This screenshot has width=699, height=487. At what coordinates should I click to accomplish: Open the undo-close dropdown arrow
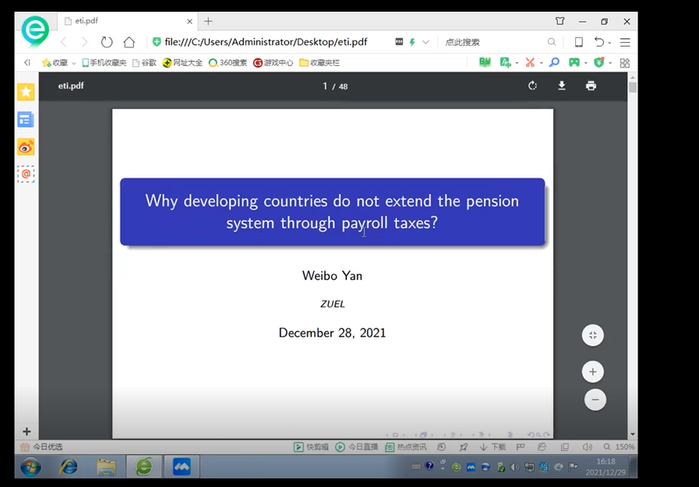[x=609, y=42]
